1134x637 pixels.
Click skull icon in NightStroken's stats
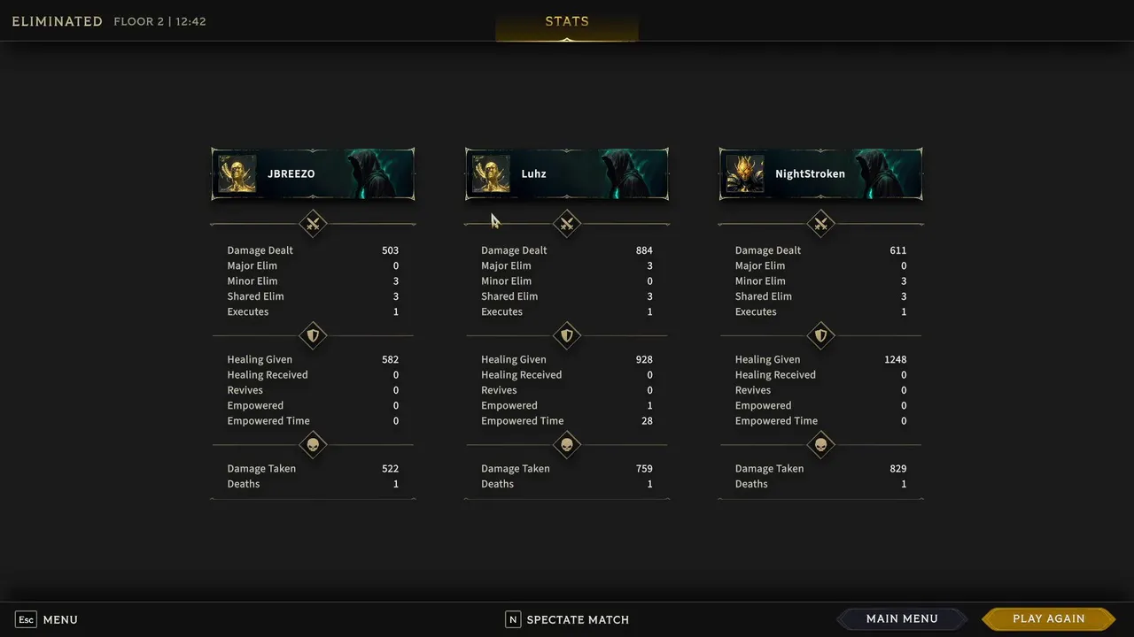(820, 445)
